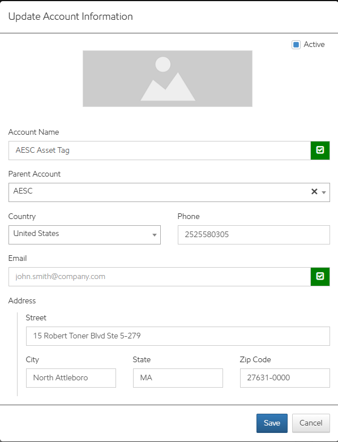The image size is (338, 442).
Task: Focus the Street address field
Action: [x=178, y=336]
